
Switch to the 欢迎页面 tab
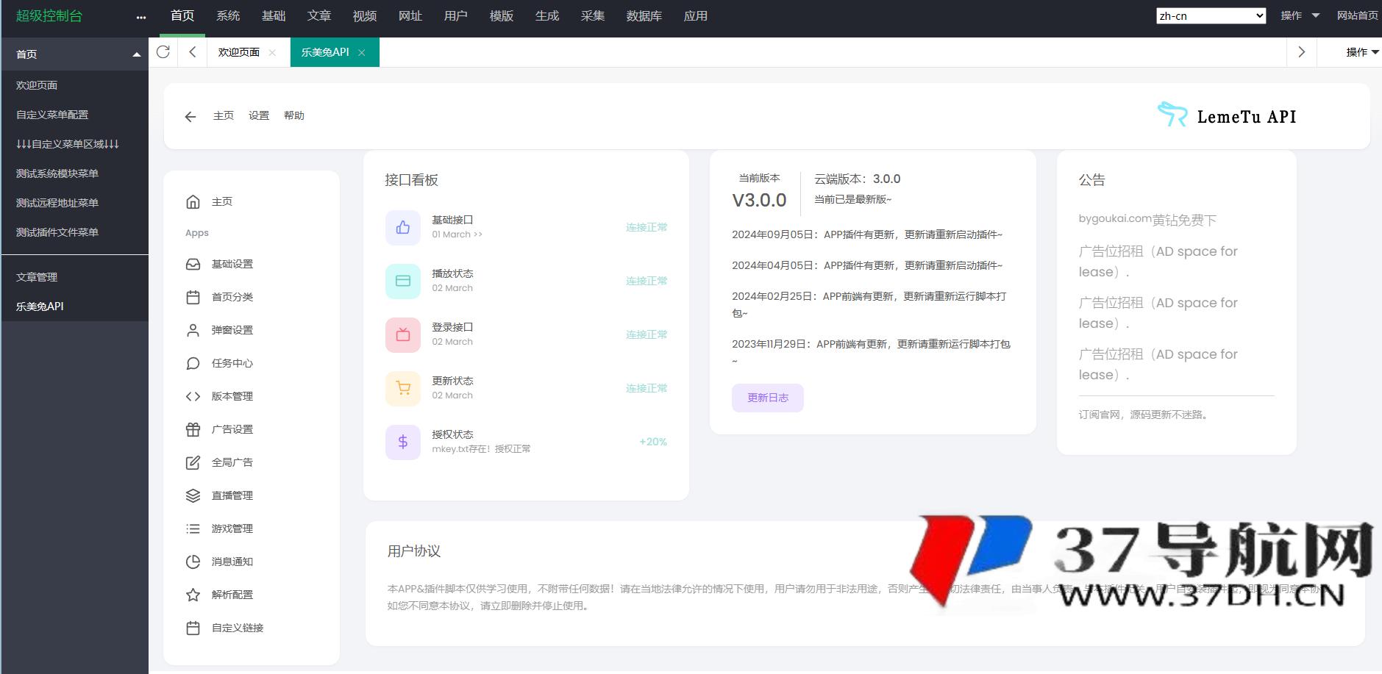237,51
